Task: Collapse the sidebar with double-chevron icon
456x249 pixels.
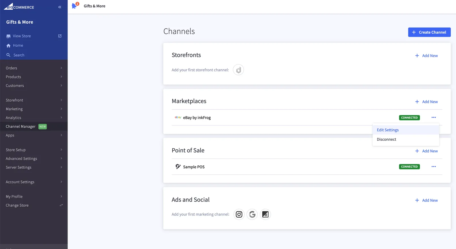Action: tap(60, 7)
